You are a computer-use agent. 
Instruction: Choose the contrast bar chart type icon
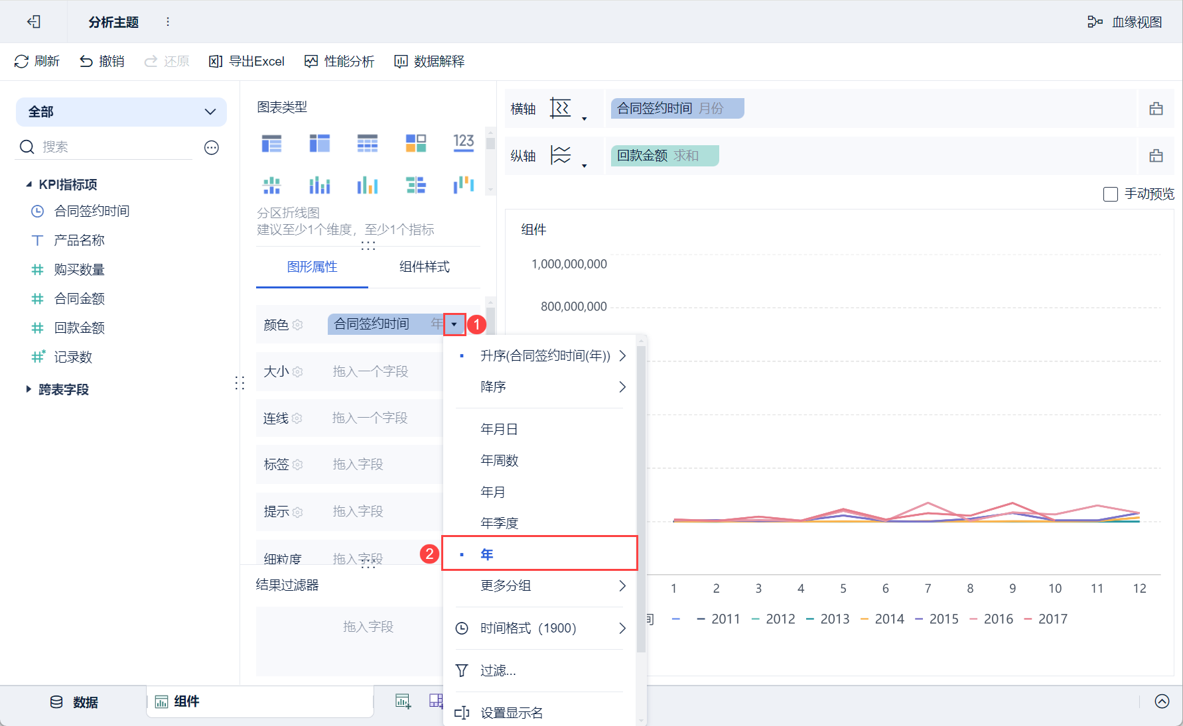click(416, 186)
